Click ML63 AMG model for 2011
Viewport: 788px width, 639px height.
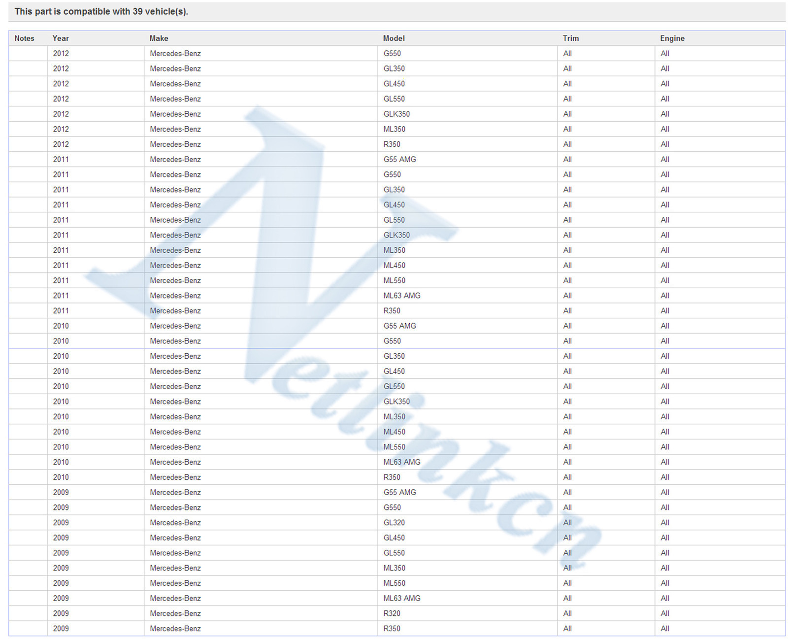click(402, 296)
